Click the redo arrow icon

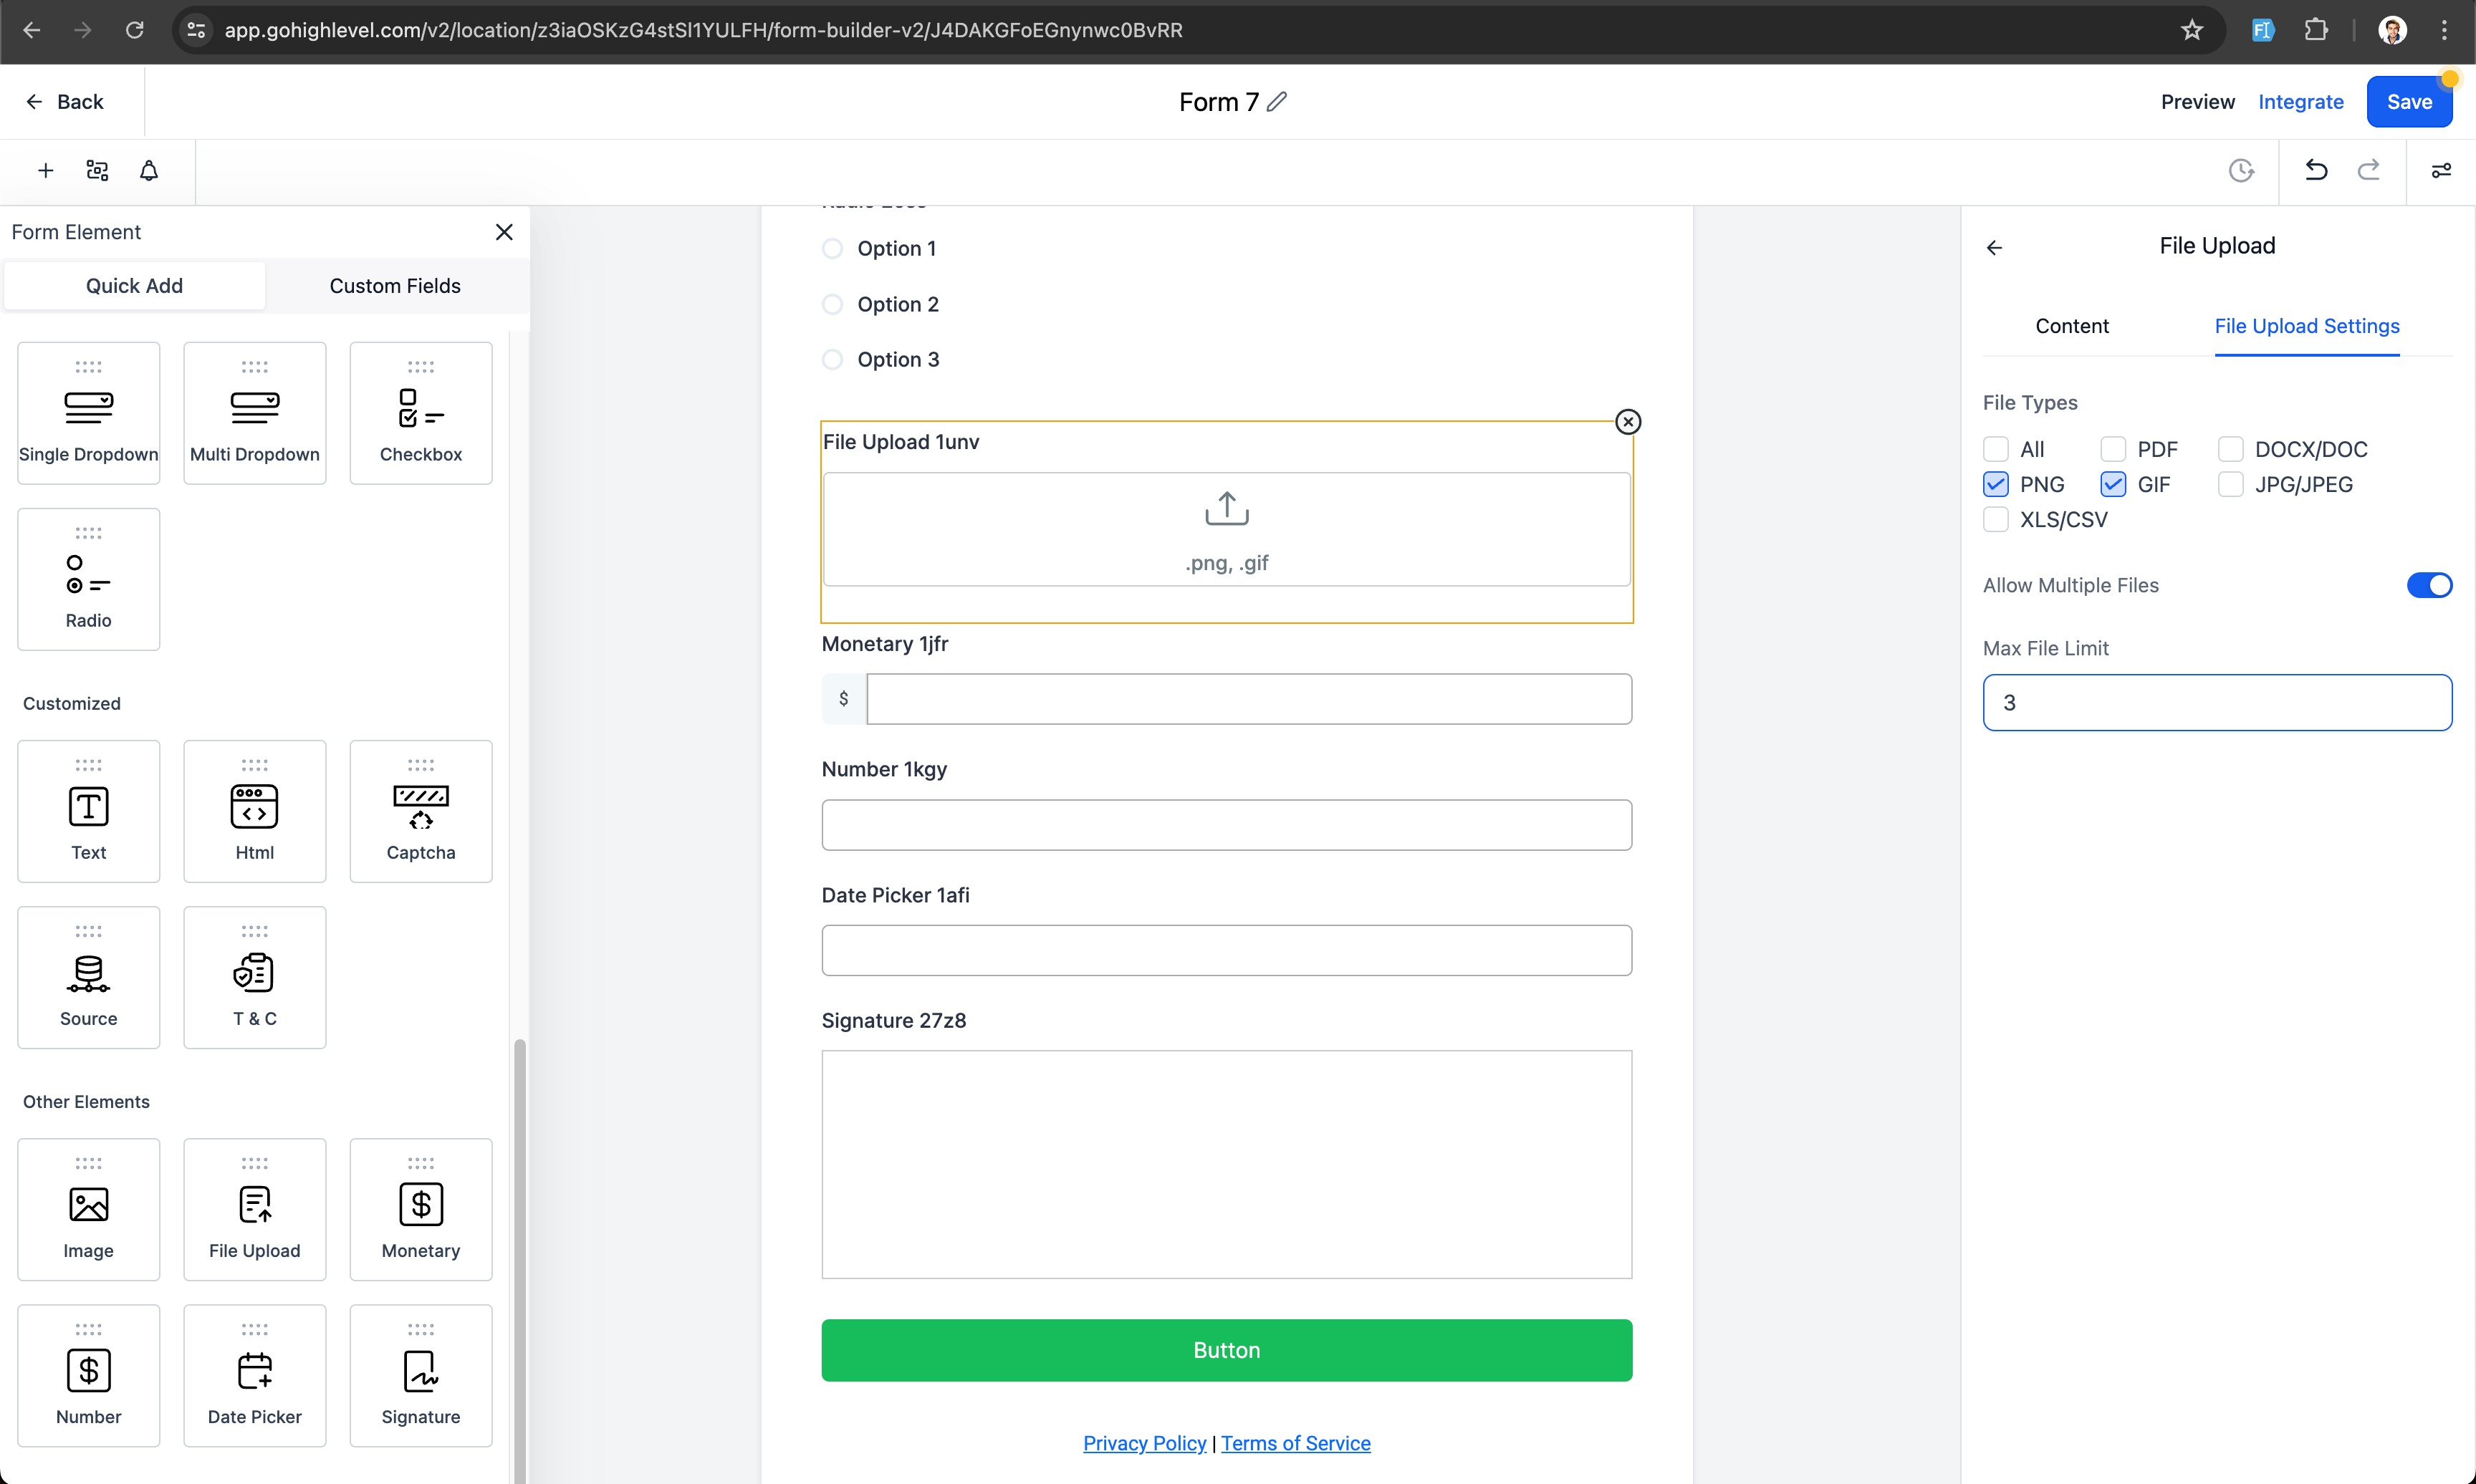(2368, 170)
